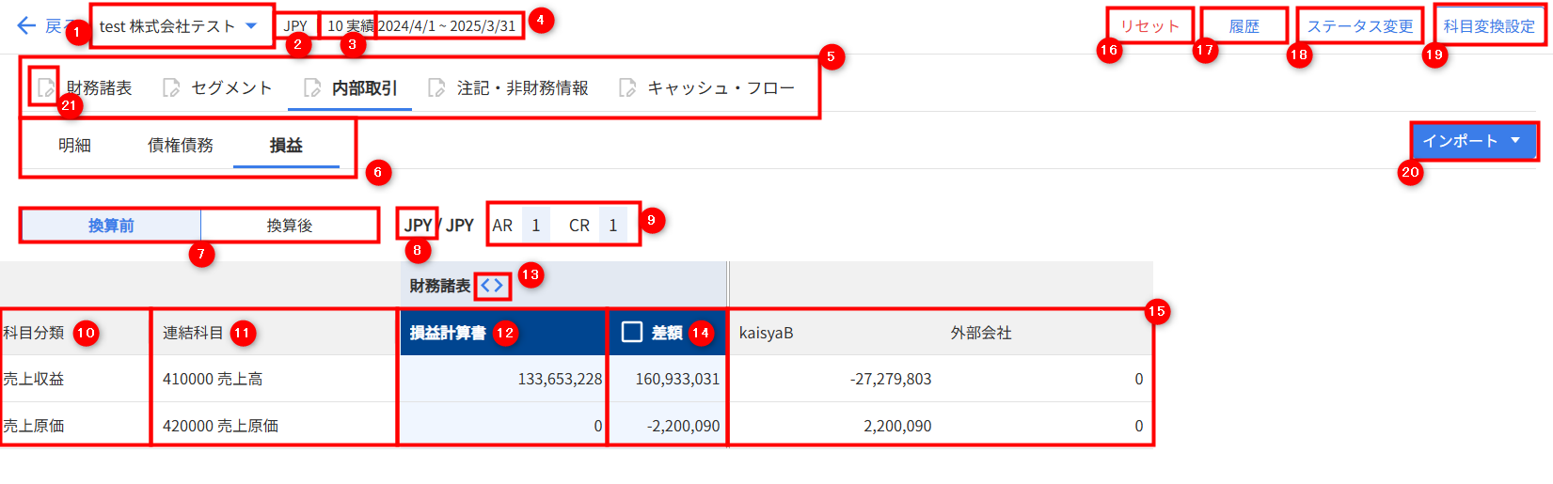The height and width of the screenshot is (484, 1553).
Task: Click ステータス変更 button
Action: click(1359, 26)
